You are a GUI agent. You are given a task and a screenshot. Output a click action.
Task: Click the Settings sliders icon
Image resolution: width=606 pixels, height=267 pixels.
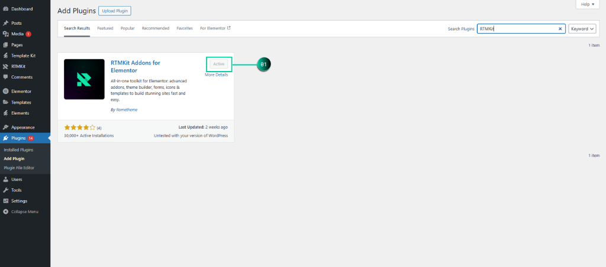[6, 201]
